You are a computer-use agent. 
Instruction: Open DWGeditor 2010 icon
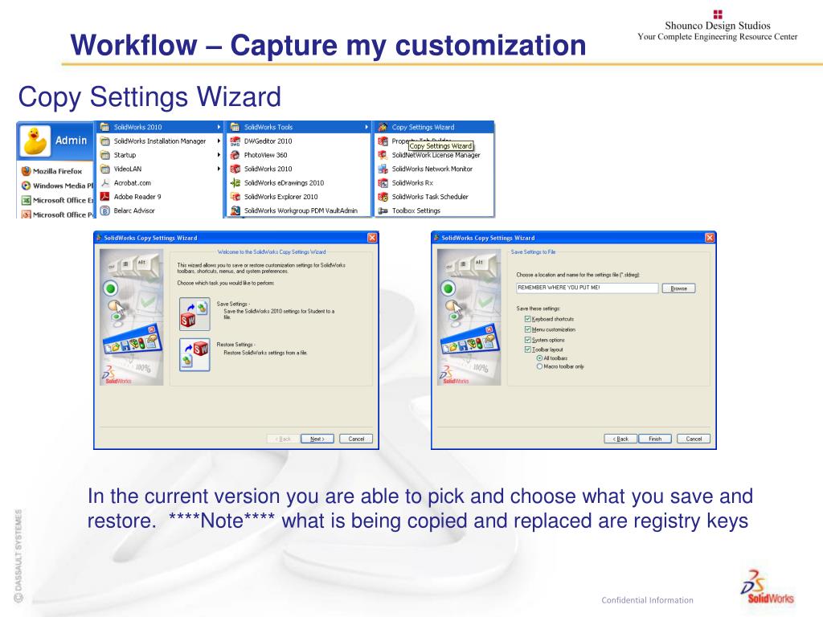point(235,141)
